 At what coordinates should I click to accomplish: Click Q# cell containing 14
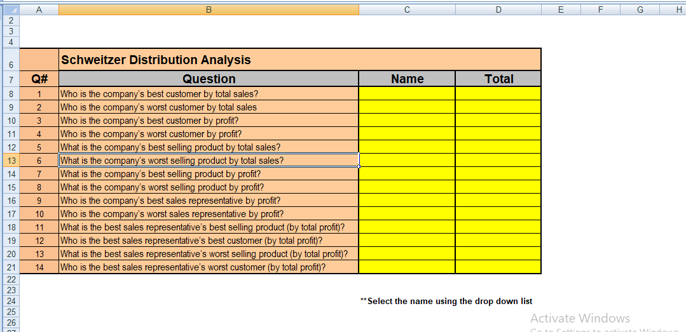pos(39,267)
